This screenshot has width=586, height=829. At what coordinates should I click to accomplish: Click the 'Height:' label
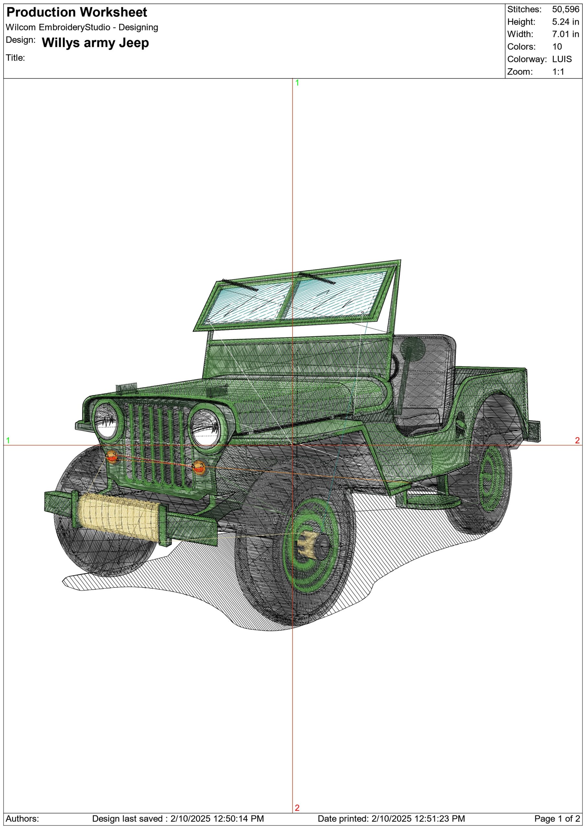(521, 22)
